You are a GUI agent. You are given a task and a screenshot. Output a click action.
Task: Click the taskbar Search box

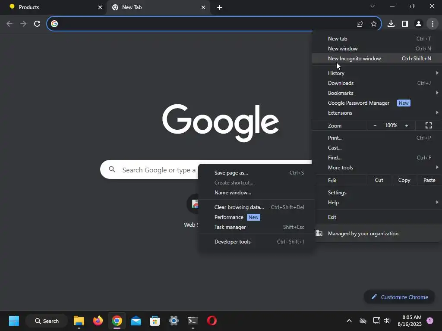tap(47, 321)
